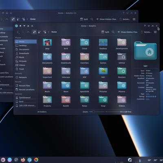This screenshot has width=163, height=163.
Task: Select the Reddit folder icon
Action: pyautogui.click(x=66, y=100)
